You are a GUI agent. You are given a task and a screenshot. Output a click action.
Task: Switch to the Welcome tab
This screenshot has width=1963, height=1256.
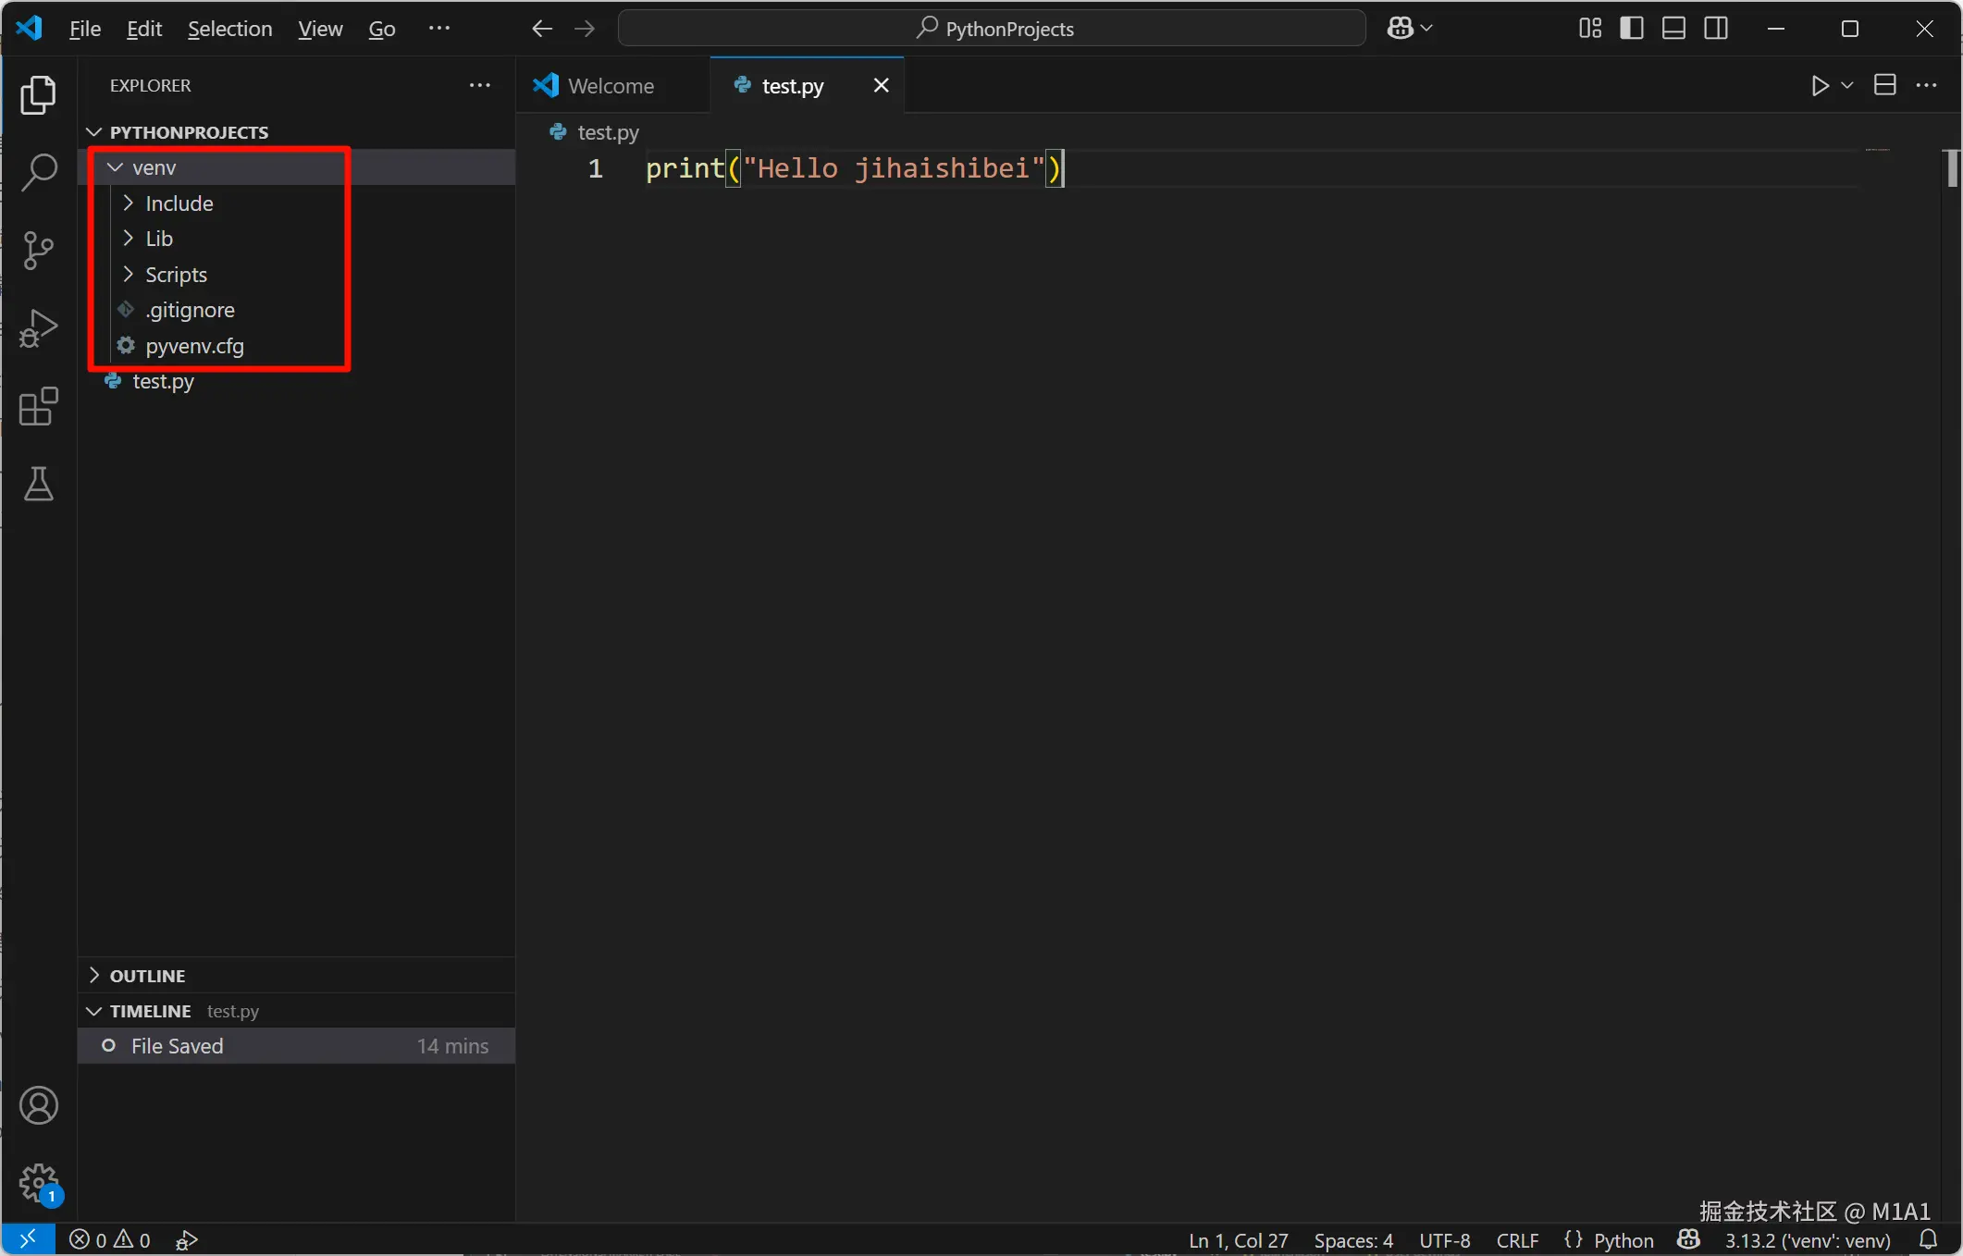pos(611,86)
